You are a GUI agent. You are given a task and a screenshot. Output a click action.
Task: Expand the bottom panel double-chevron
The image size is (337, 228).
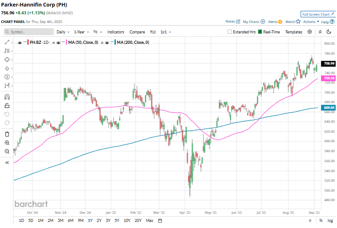pyautogui.click(x=310, y=221)
